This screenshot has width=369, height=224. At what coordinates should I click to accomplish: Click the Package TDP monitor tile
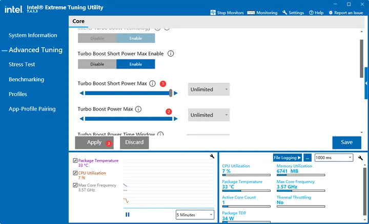coord(246,217)
